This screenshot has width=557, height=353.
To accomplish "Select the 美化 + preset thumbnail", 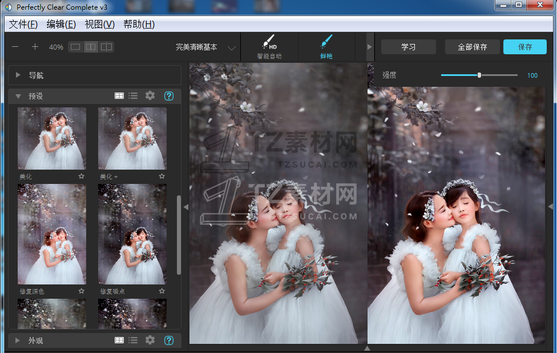I will (x=132, y=138).
